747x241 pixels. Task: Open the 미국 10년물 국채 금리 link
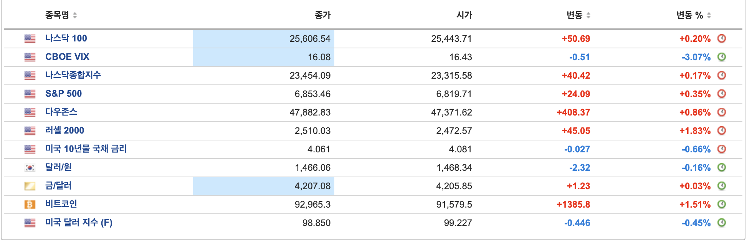tap(86, 149)
